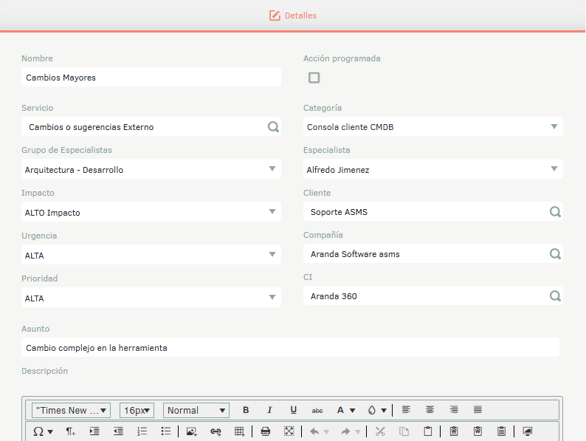Viewport: 586px width, 441px height.
Task: Expand the Categoría dropdown
Action: click(x=554, y=127)
